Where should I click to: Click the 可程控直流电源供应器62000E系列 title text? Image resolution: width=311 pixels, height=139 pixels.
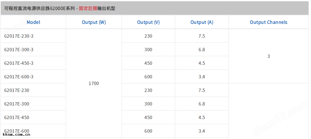[39, 8]
